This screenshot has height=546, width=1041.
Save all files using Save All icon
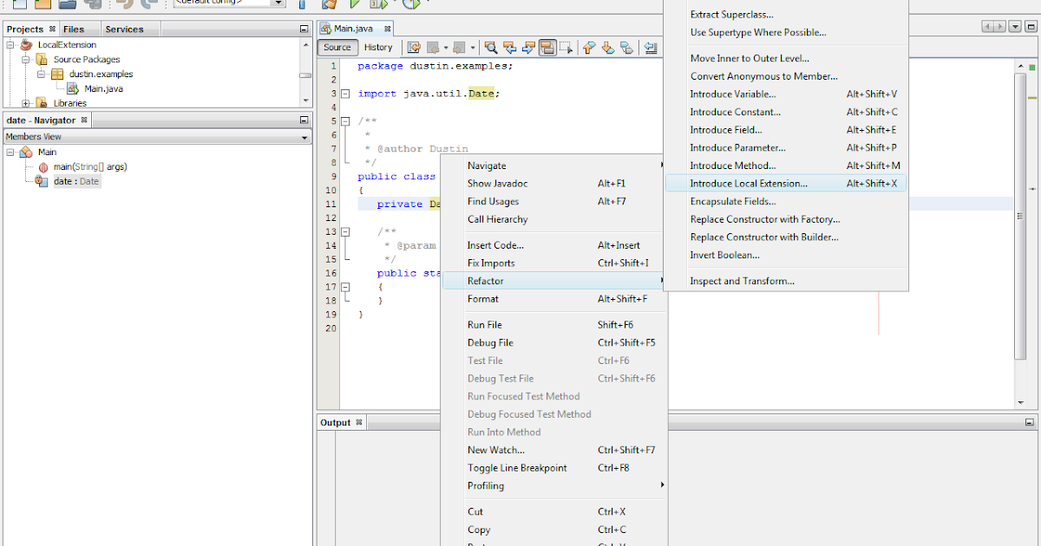92,3
